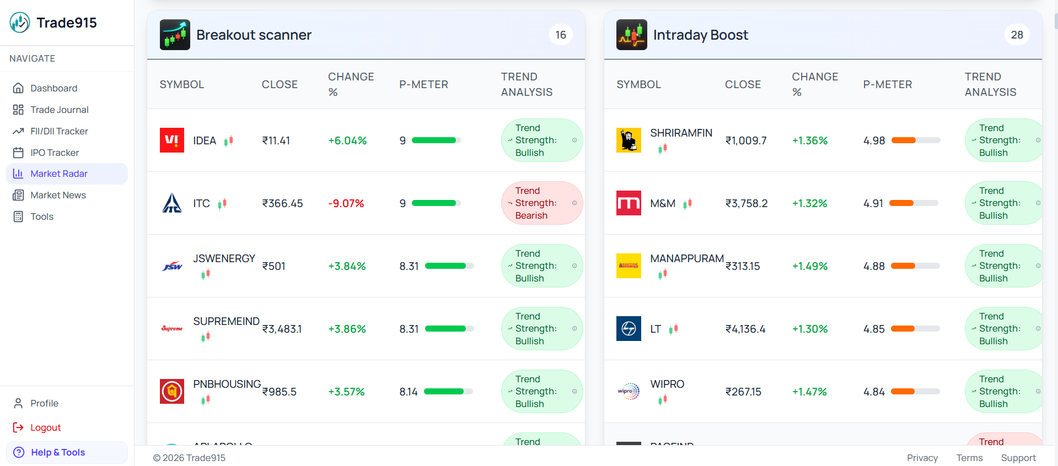Click the Logout link
The image size is (1058, 466).
click(x=45, y=427)
